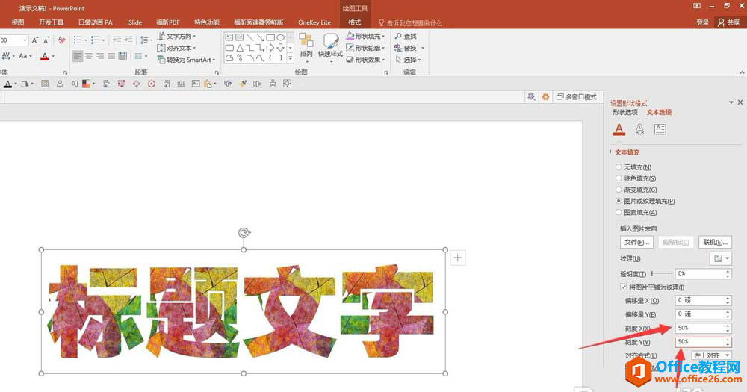The height and width of the screenshot is (392, 747).
Task: Select the Gradient fill radio option
Action: (619, 190)
